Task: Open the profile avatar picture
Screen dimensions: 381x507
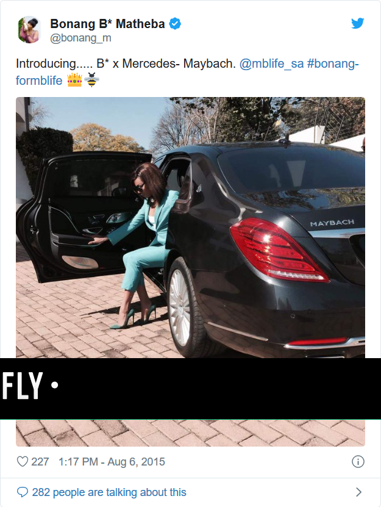Action: [29, 29]
